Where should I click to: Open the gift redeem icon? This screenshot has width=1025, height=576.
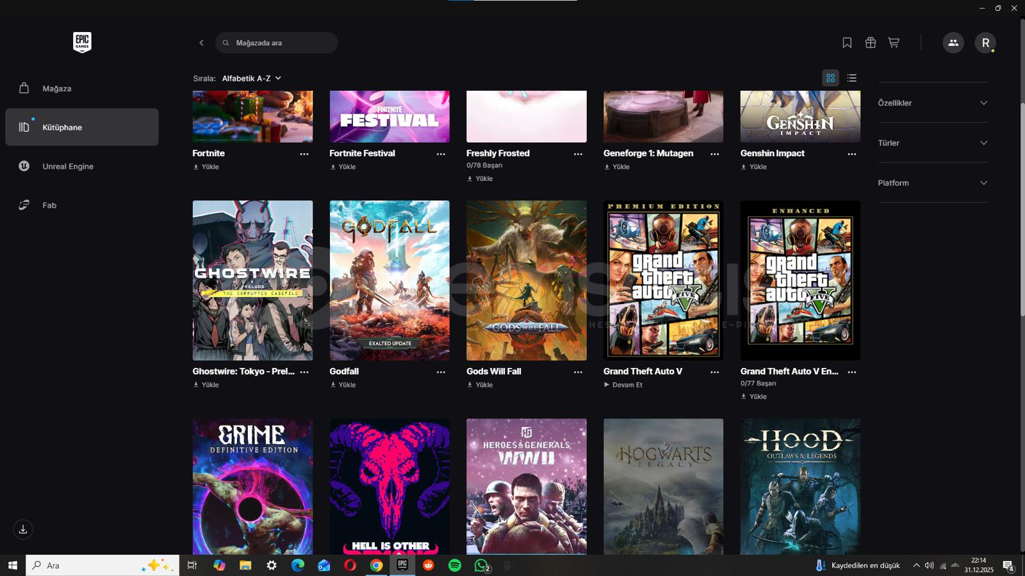click(x=870, y=43)
